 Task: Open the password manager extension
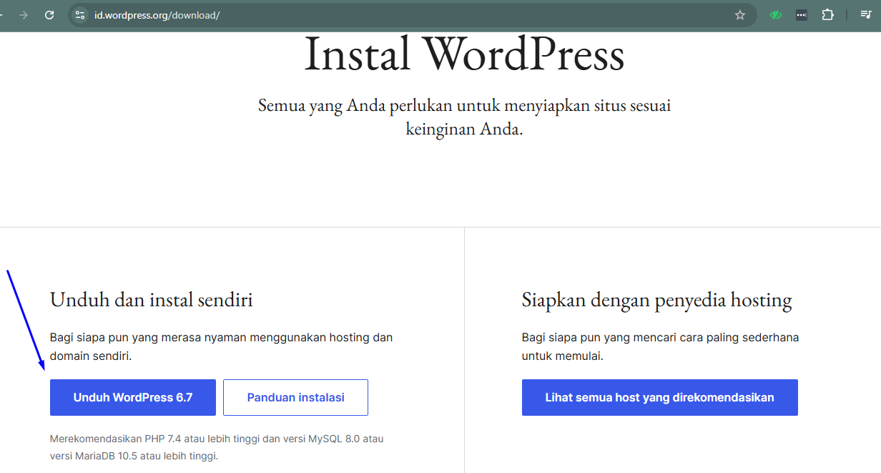[x=801, y=14]
